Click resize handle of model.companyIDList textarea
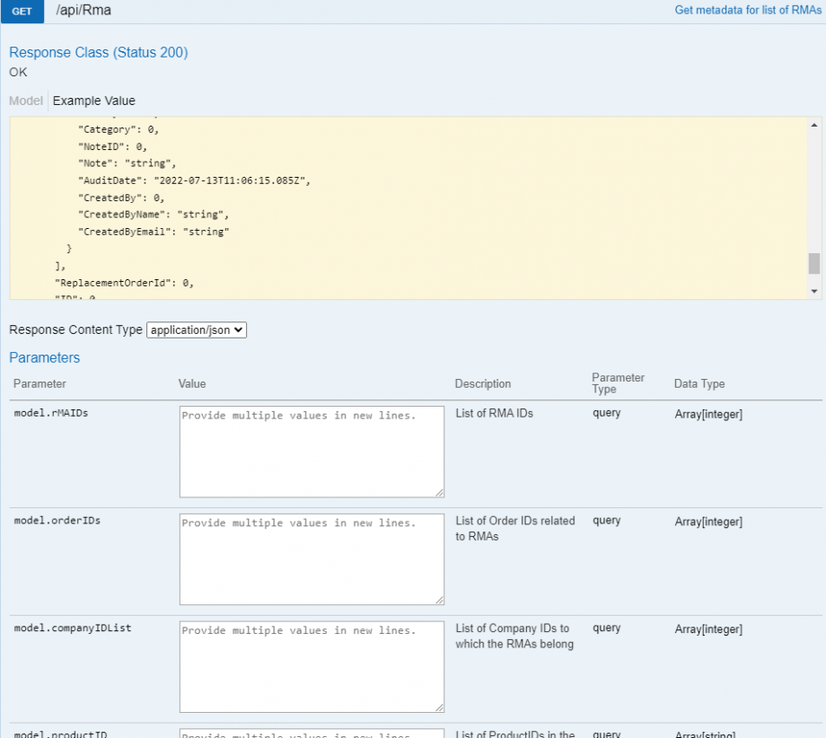The image size is (826, 738). tap(439, 707)
